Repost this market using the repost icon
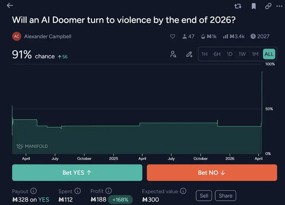 point(238,6)
